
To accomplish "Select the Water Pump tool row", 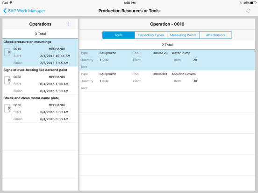I will [x=167, y=60].
